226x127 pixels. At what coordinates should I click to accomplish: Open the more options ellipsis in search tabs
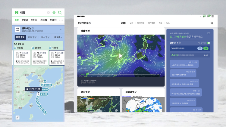click(x=61, y=20)
